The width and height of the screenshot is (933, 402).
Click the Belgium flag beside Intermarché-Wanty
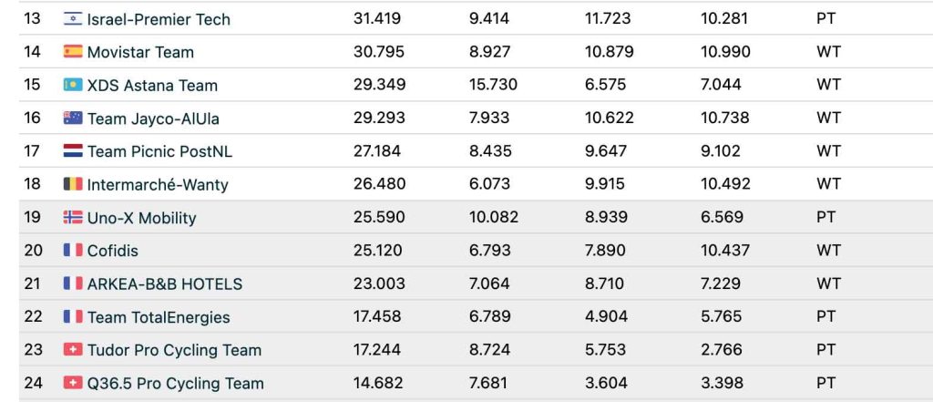point(73,184)
